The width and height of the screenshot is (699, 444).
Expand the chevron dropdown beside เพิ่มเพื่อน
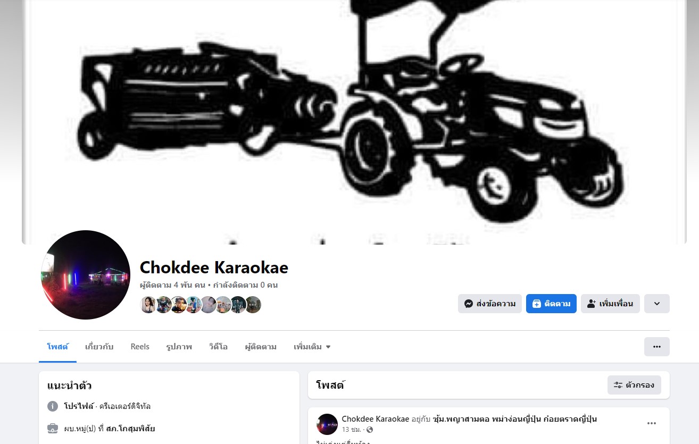tap(657, 304)
